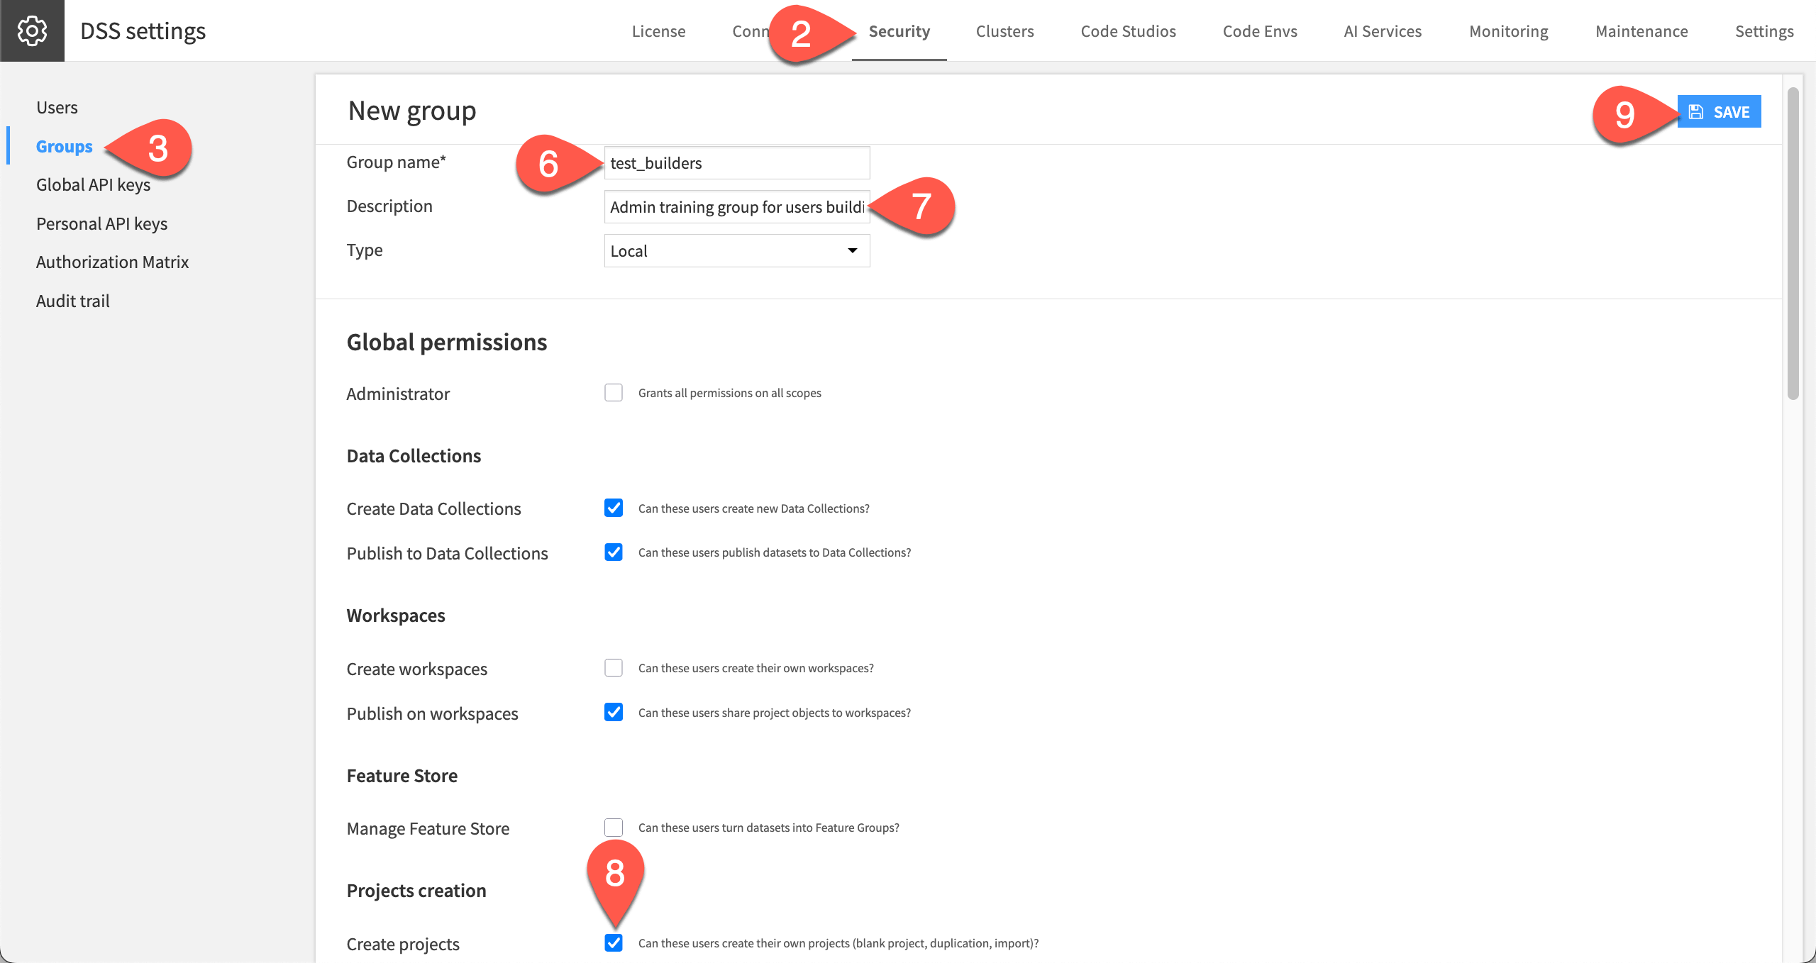The height and width of the screenshot is (963, 1816).
Task: Click into the Group name field
Action: (736, 163)
